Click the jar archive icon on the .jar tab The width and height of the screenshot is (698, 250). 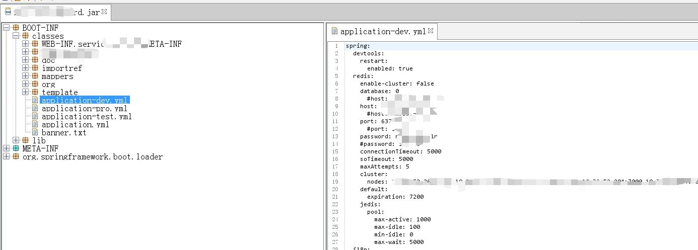point(8,12)
